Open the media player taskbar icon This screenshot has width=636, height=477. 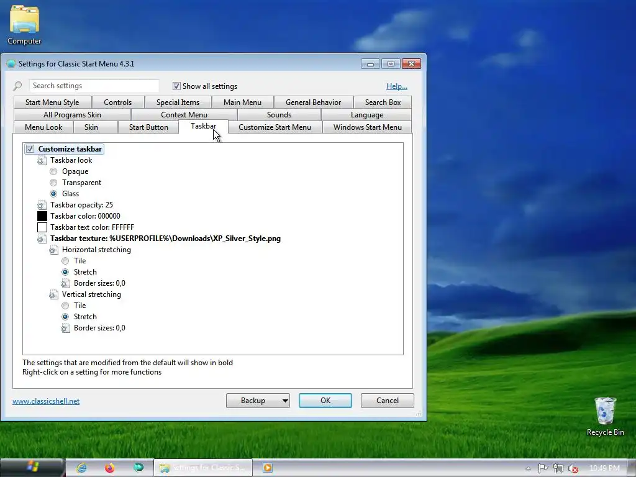(267, 468)
